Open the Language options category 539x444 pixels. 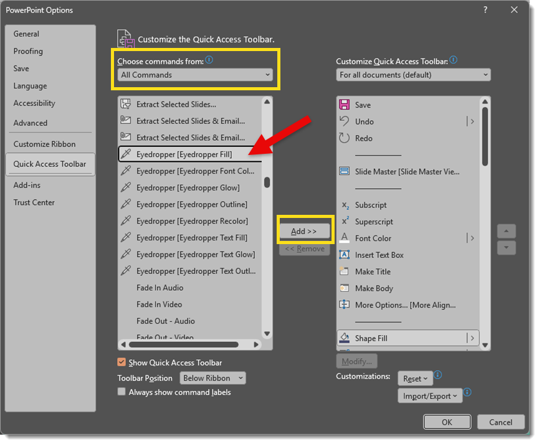pyautogui.click(x=50, y=86)
